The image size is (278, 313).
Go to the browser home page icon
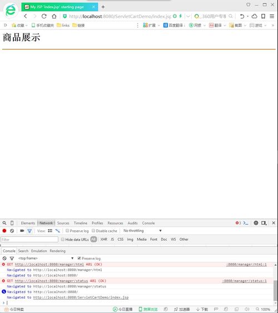54,16
